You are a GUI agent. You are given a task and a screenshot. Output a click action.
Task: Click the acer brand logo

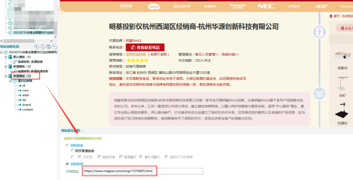click(322, 6)
